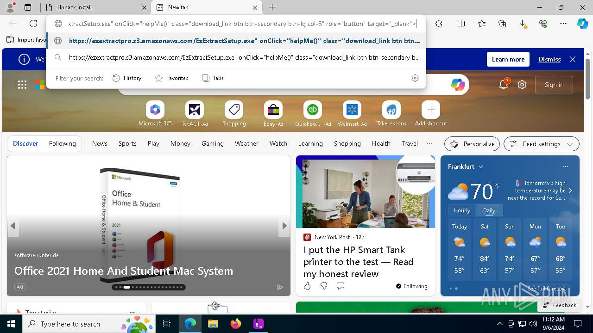Viewport: 593px width, 333px height.
Task: Expand Frankfurt location dropdown
Action: click(481, 167)
